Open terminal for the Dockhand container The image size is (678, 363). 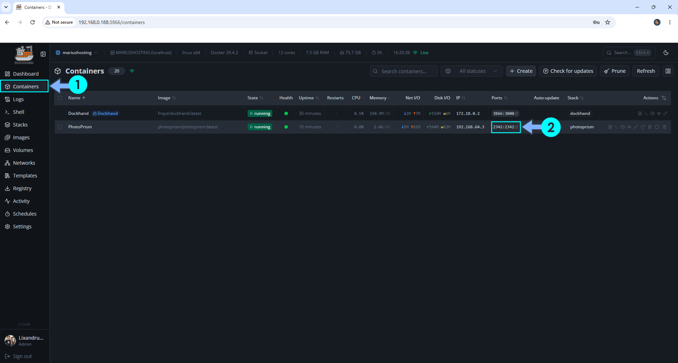(646, 113)
